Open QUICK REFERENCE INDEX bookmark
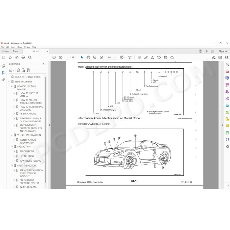Image resolution: width=230 pixels, height=230 pixels. pos(28,77)
